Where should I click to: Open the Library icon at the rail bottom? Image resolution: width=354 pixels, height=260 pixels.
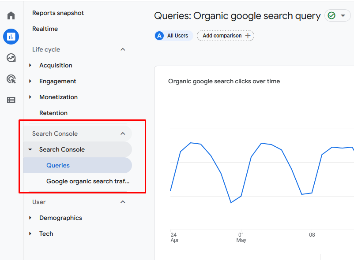11,100
